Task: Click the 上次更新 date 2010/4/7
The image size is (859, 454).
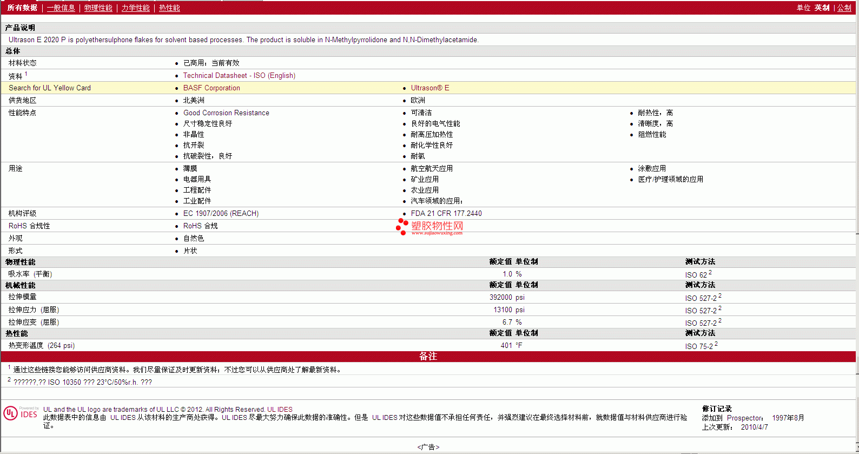Action: 755,427
